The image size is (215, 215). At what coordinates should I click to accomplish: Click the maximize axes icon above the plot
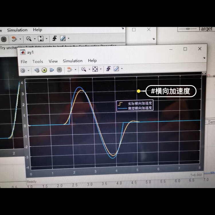[204, 74]
